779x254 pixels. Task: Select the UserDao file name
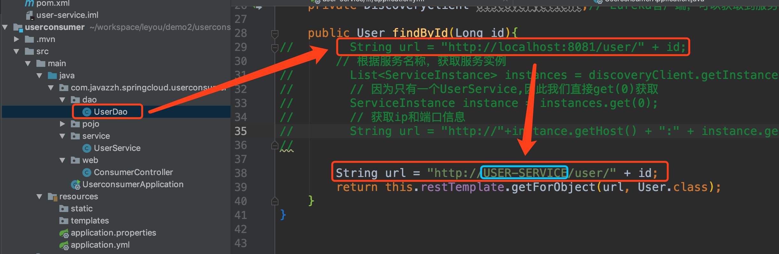coord(110,112)
